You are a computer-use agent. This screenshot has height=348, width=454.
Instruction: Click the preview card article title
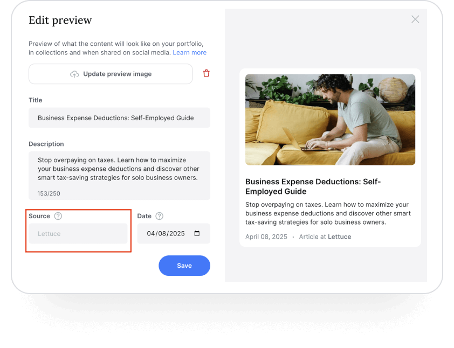click(313, 186)
